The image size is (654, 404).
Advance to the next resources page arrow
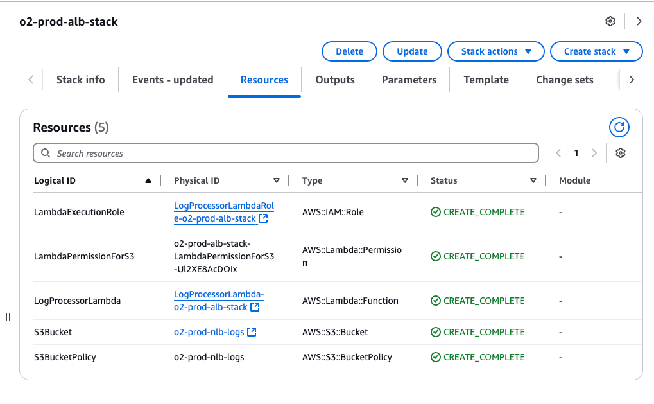pyautogui.click(x=594, y=153)
